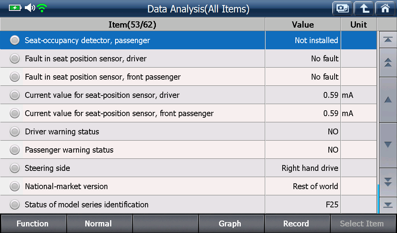Select radio for Passenger warning status

(x=15, y=150)
